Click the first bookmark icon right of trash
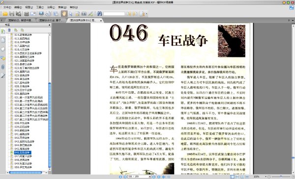 16,30
